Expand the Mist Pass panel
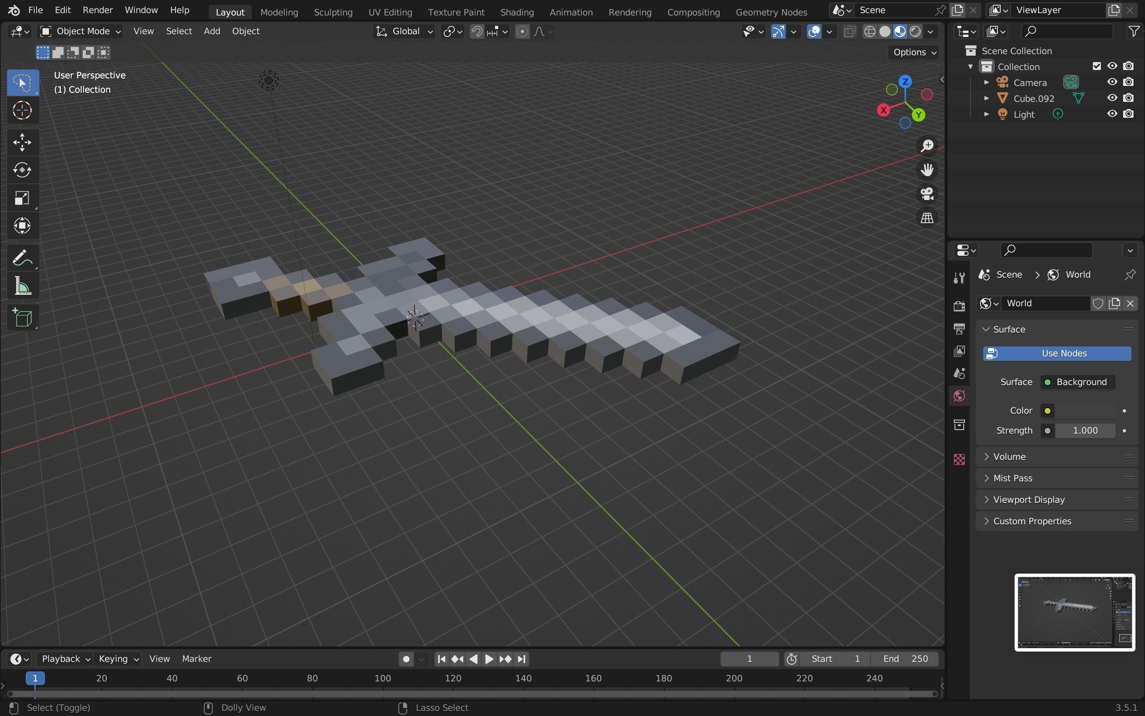This screenshot has width=1145, height=716. click(1057, 478)
